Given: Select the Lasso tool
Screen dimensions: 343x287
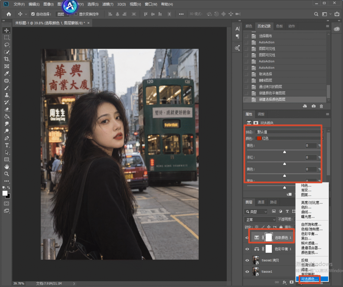Looking at the screenshot, I should click(x=7, y=45).
